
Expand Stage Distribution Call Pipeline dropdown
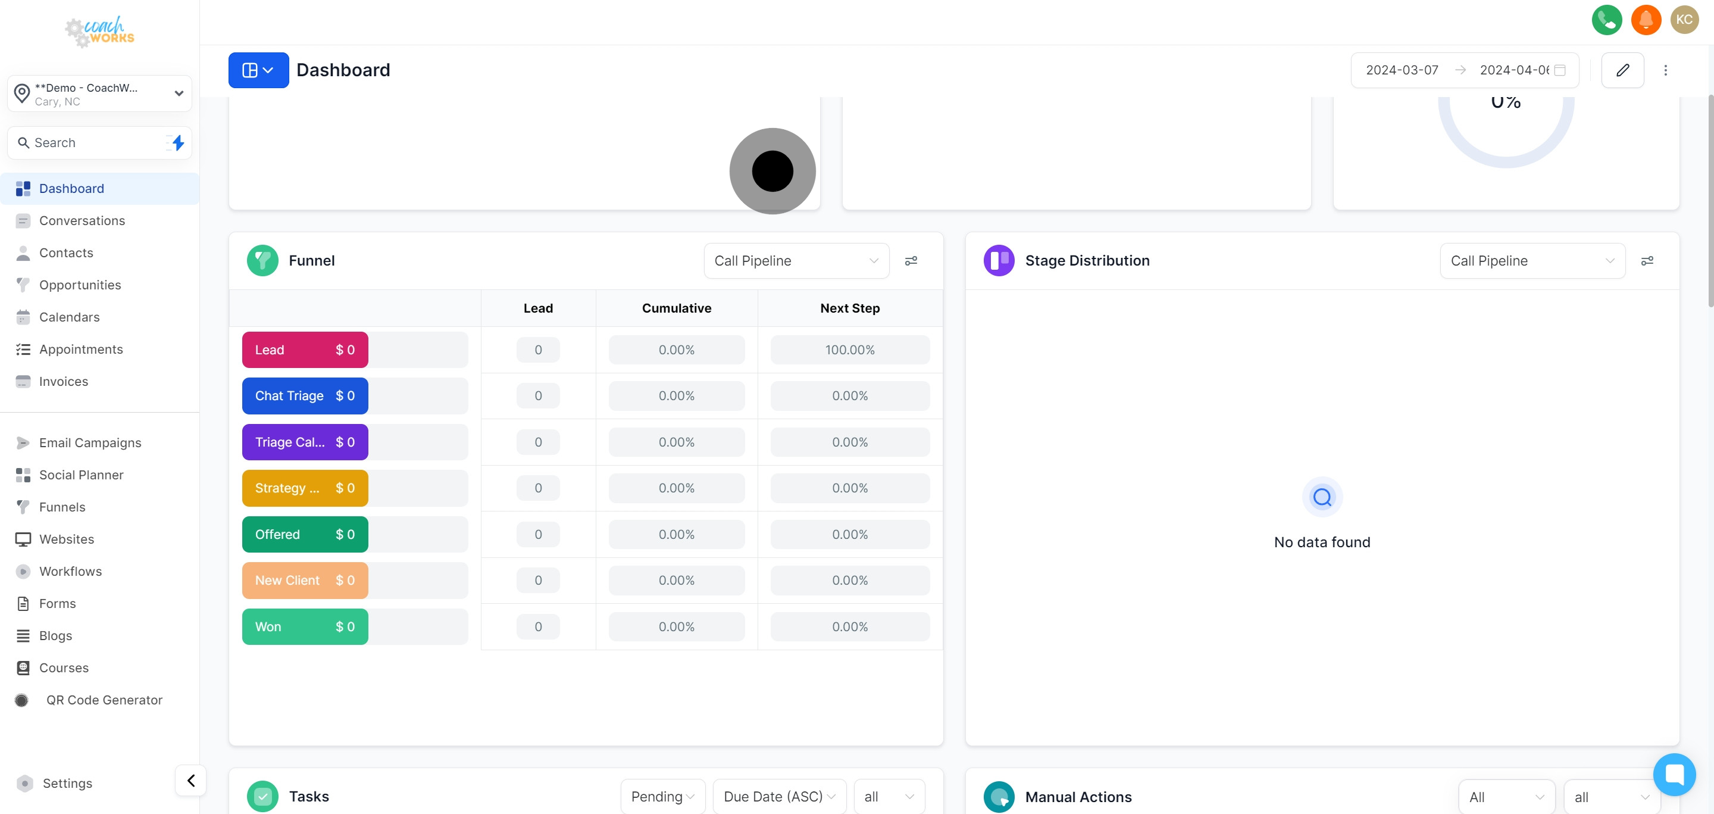coord(1532,261)
